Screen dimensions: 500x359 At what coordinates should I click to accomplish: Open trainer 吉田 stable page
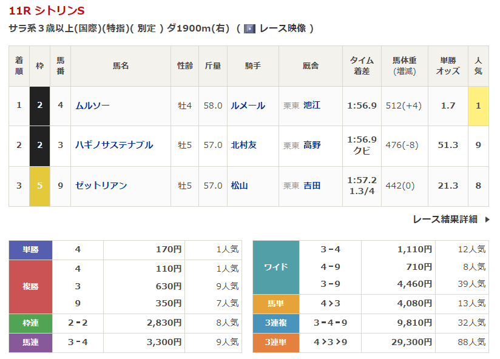click(312, 186)
